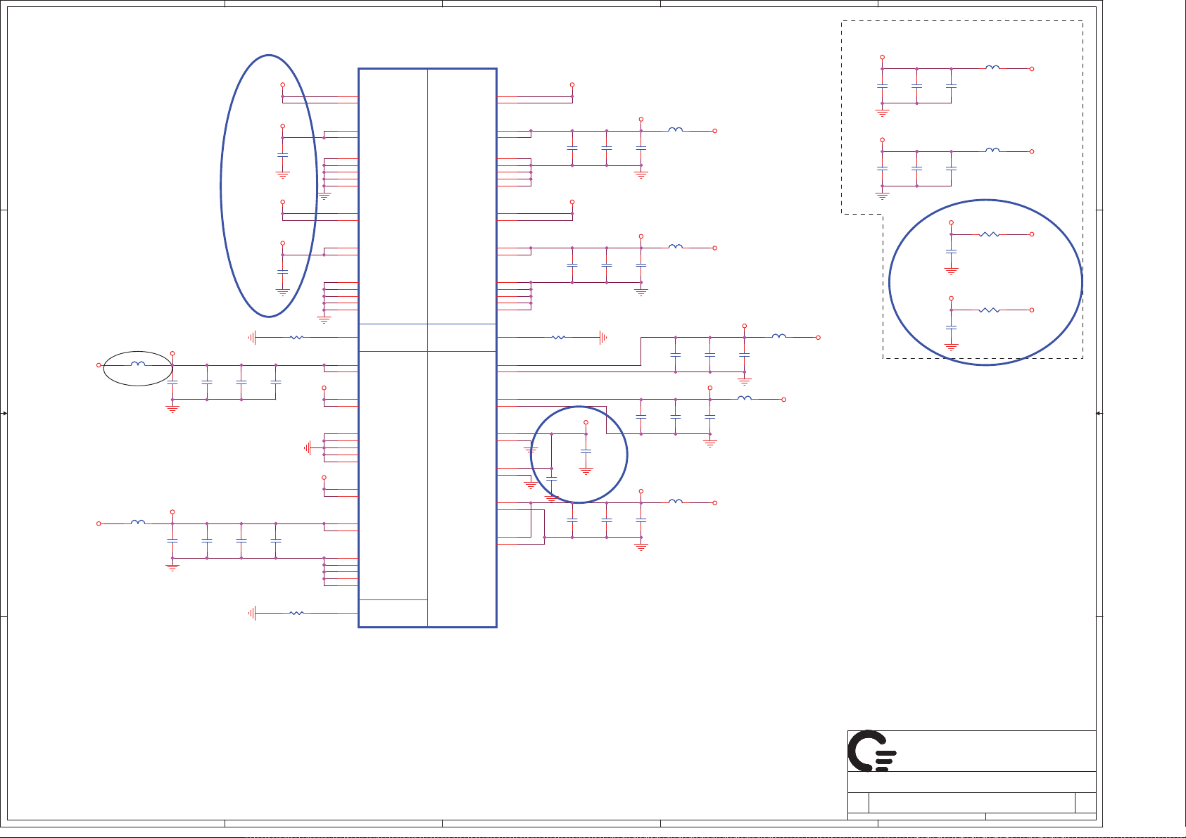Select the grounded resistor at the IC's bottom-left pin

point(296,613)
